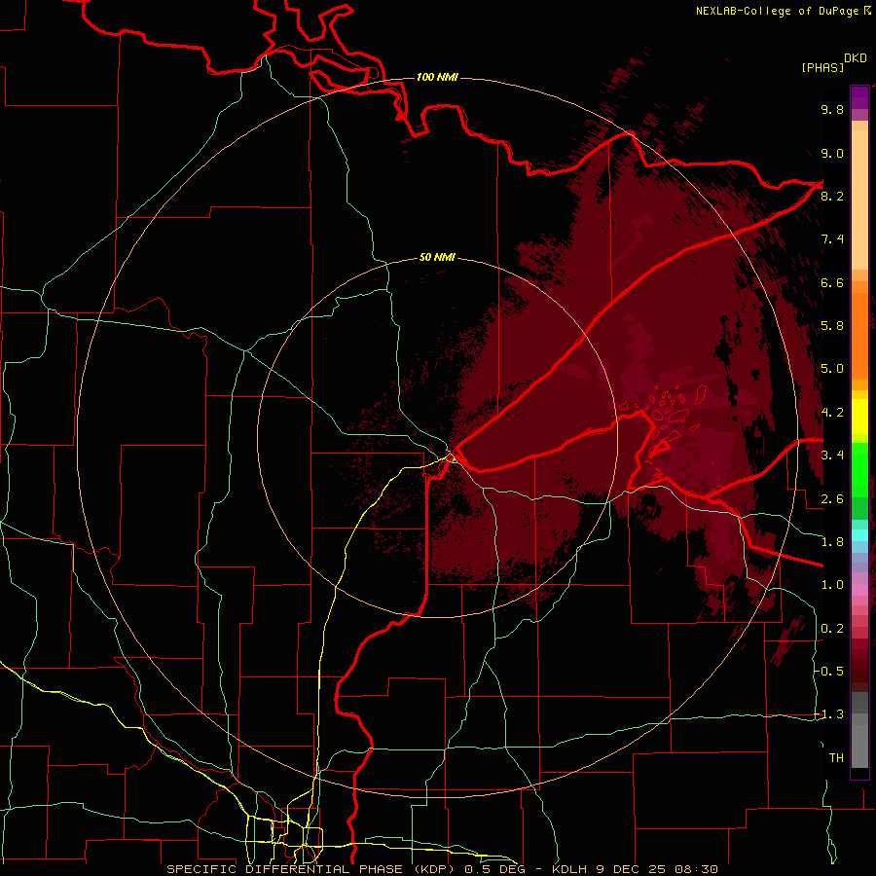Screen dimensions: 876x876
Task: Select the purple swatch atop the color scale
Action: 859,97
